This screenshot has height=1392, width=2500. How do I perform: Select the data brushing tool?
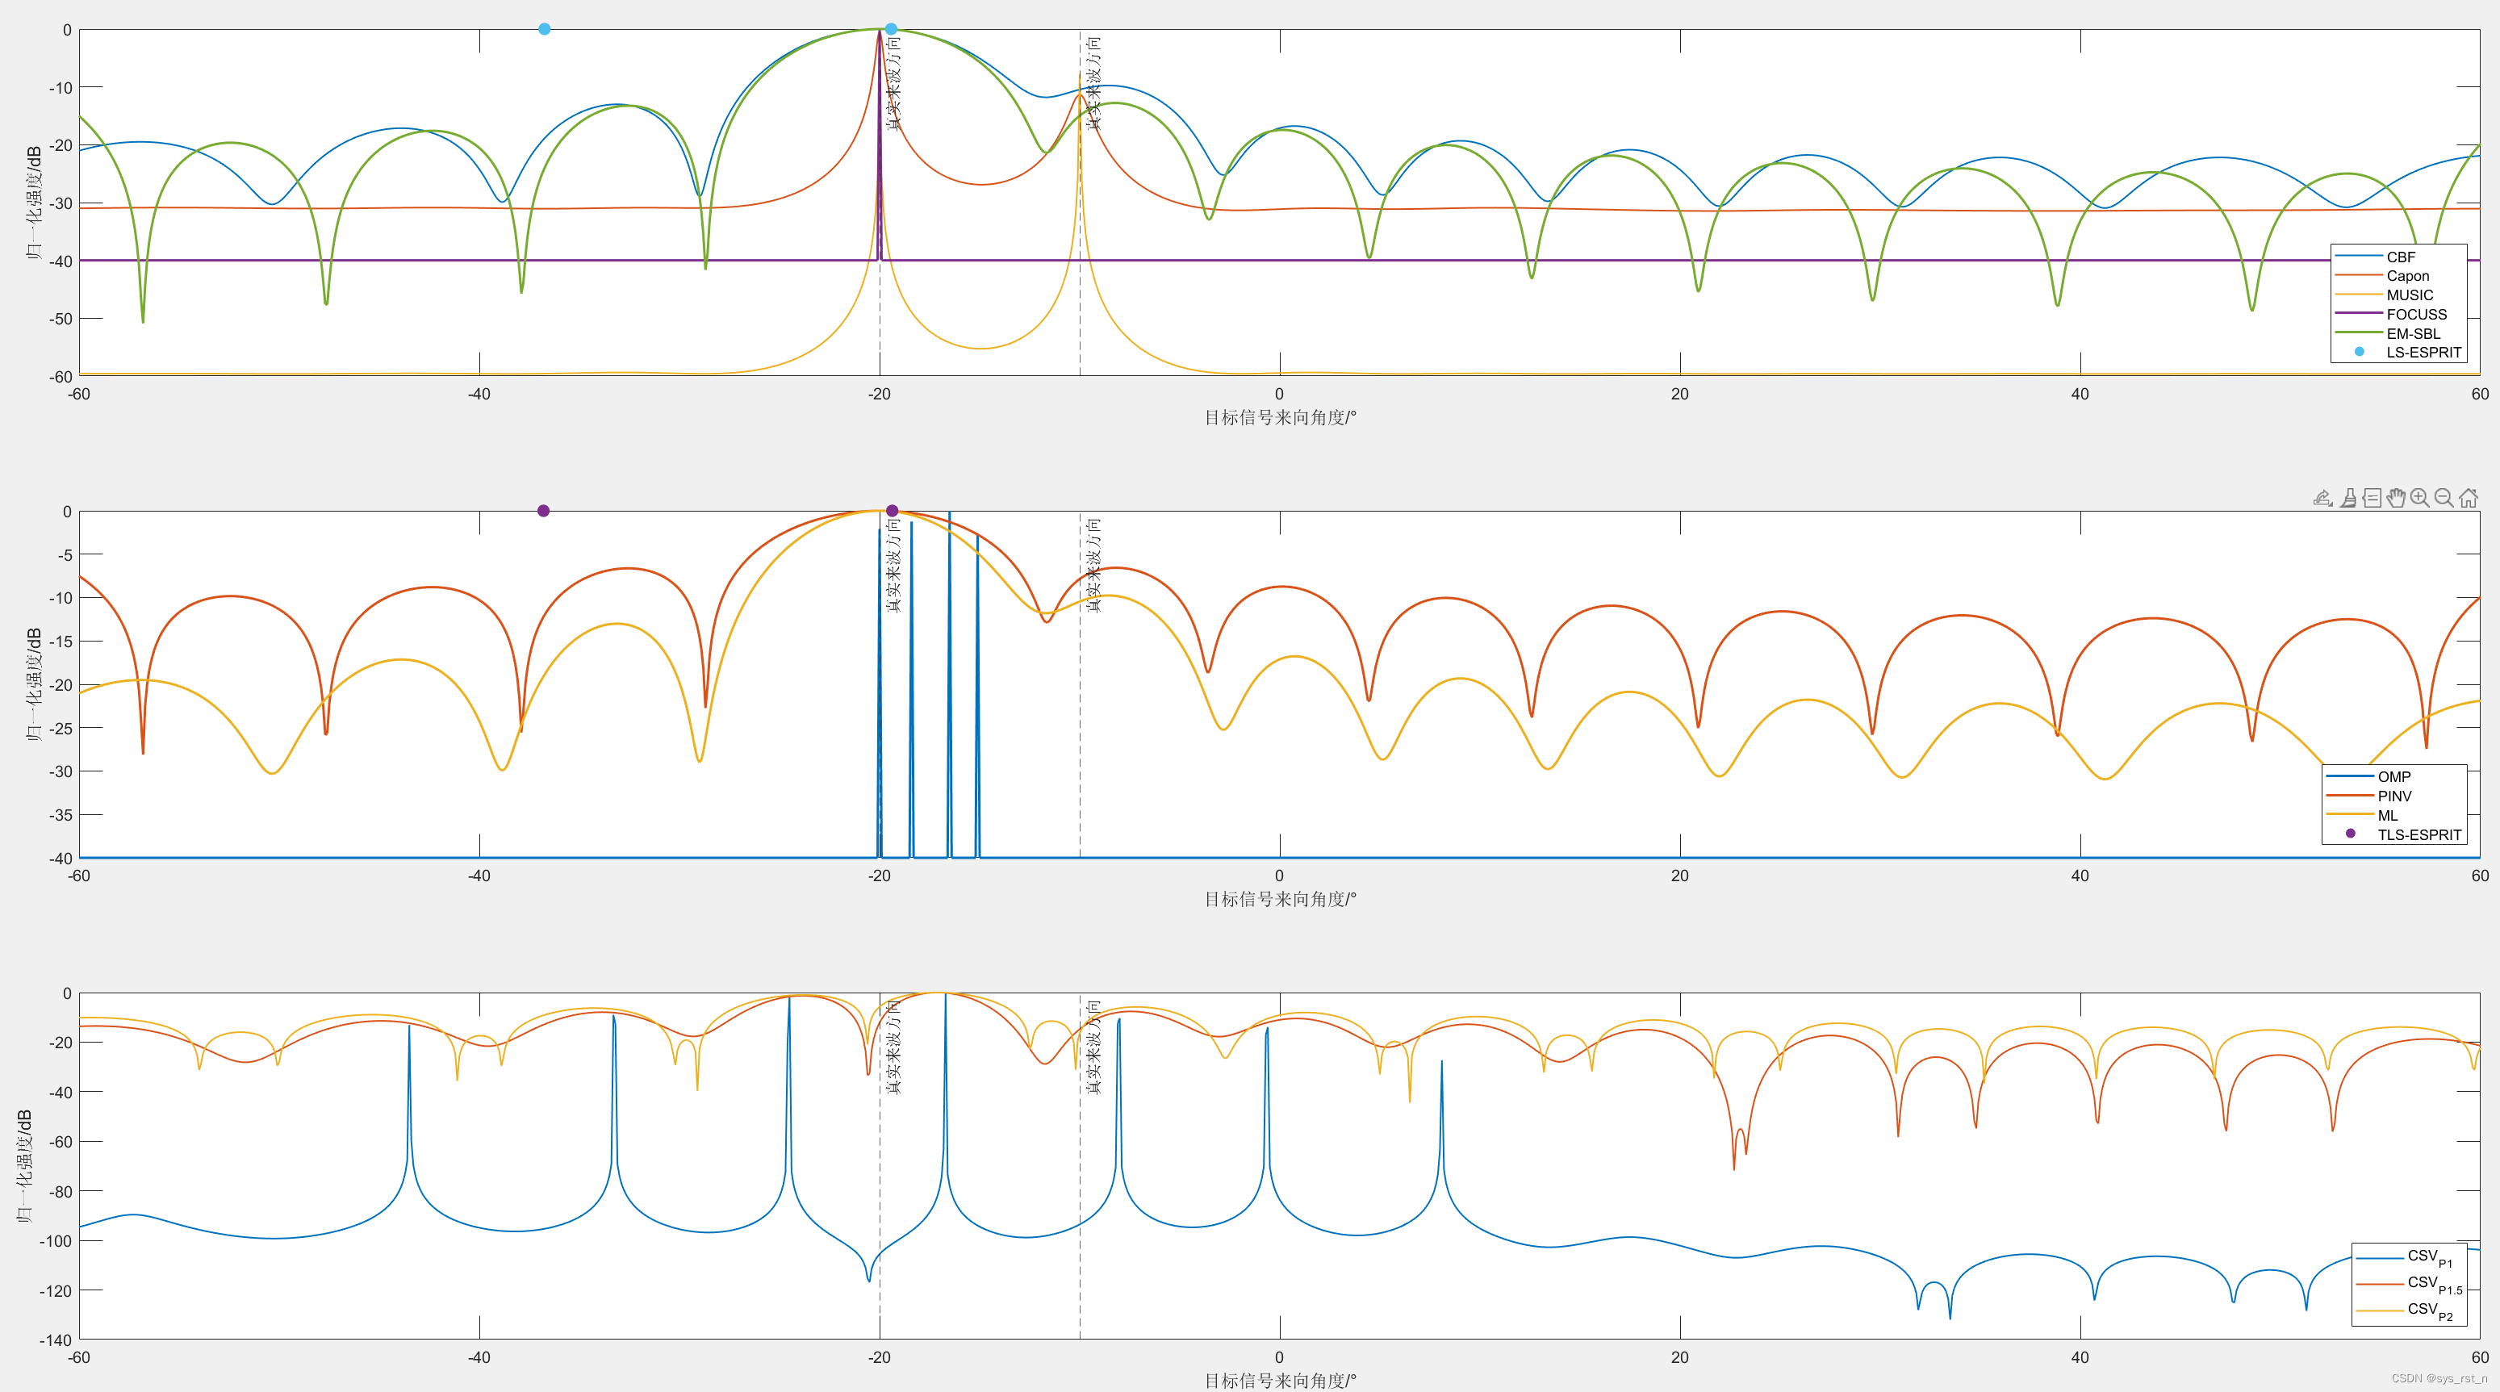[2347, 498]
